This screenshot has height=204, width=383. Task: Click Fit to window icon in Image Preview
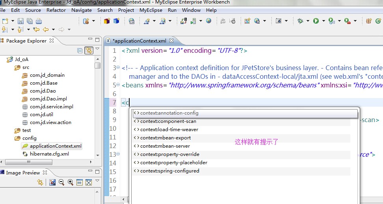[88, 182]
